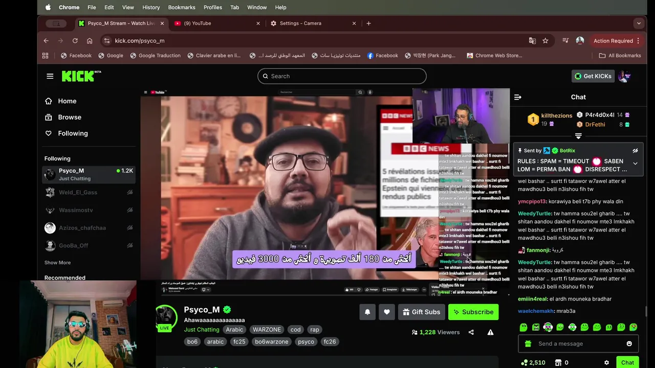
Task: Hide the pinned BotRix message
Action: [x=635, y=151]
